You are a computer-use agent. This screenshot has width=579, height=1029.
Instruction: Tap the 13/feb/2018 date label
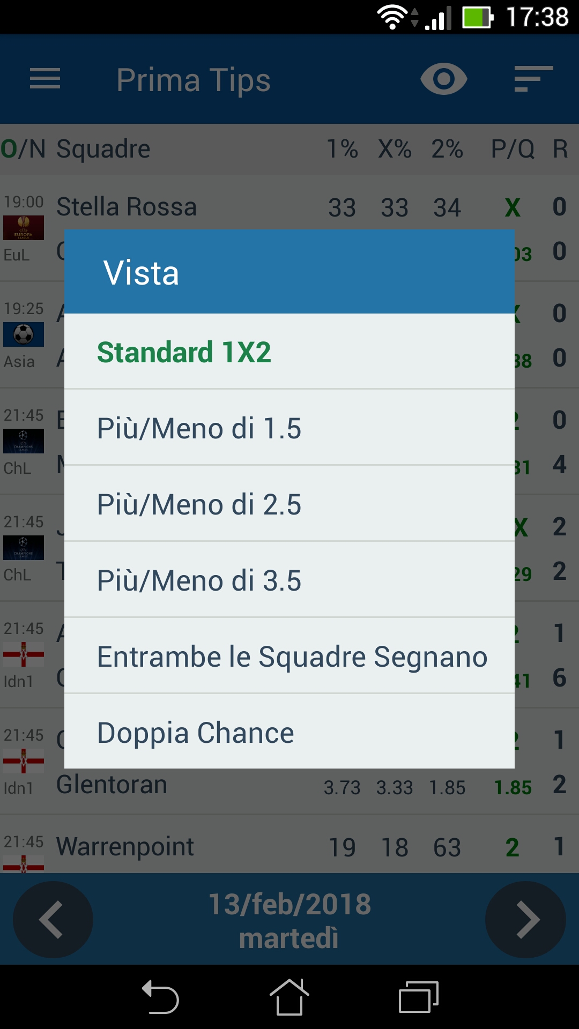click(x=289, y=904)
